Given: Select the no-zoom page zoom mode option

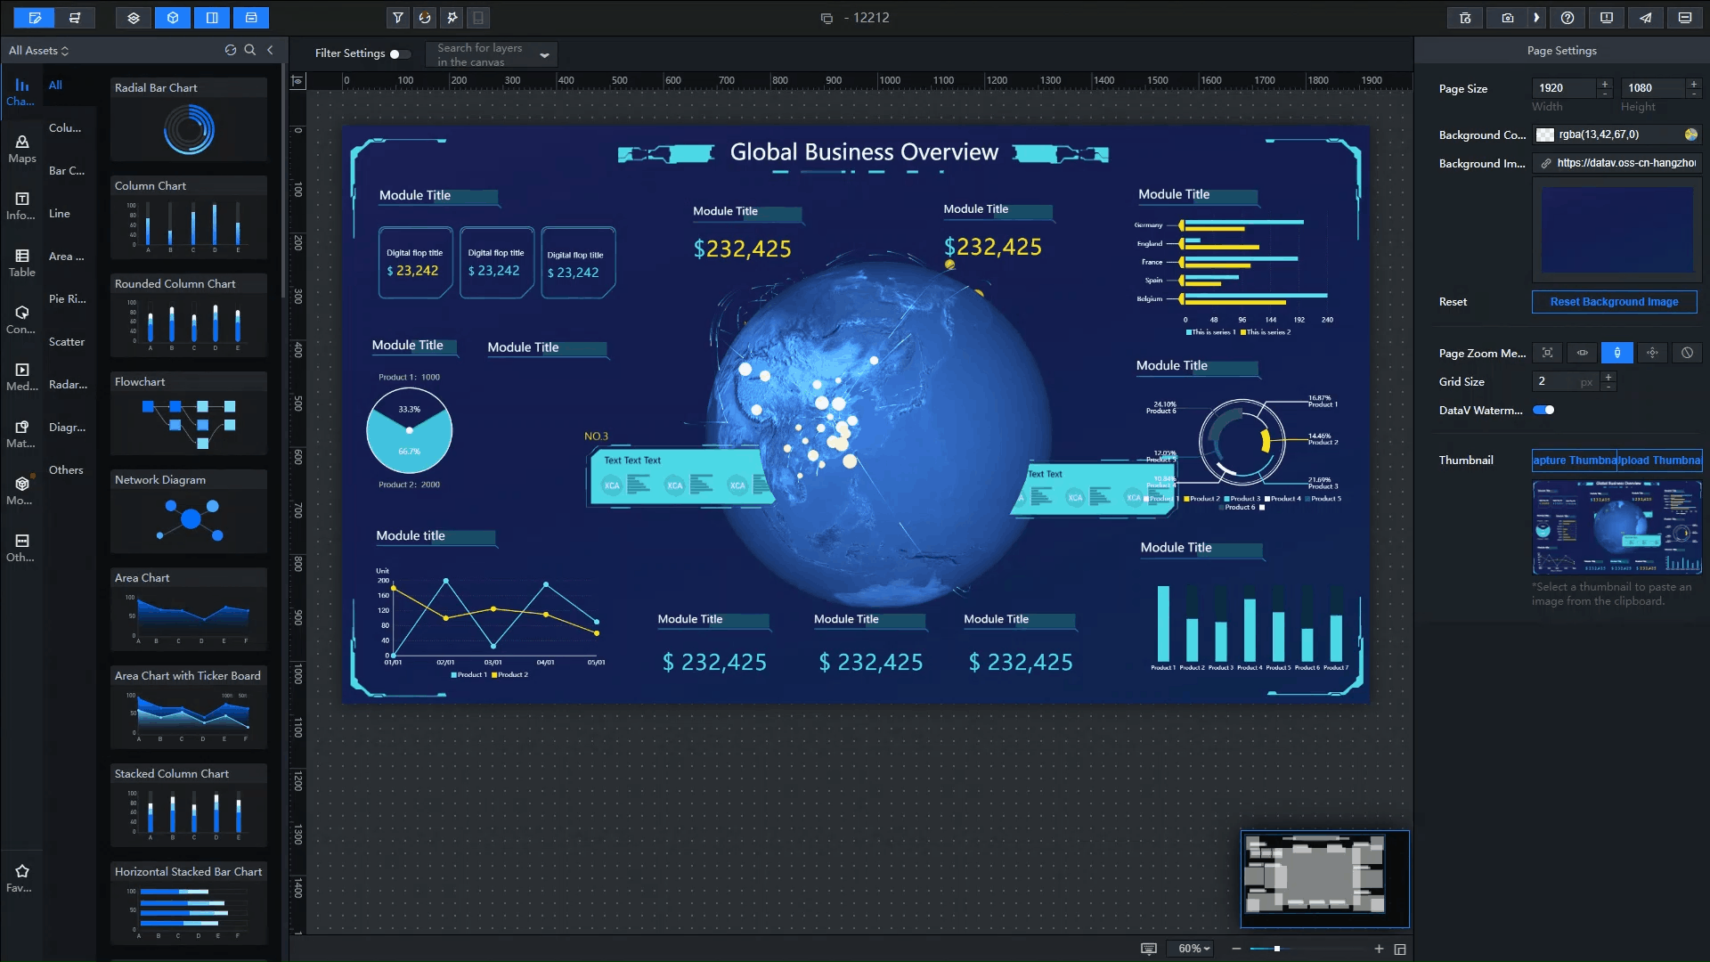Looking at the screenshot, I should point(1687,354).
